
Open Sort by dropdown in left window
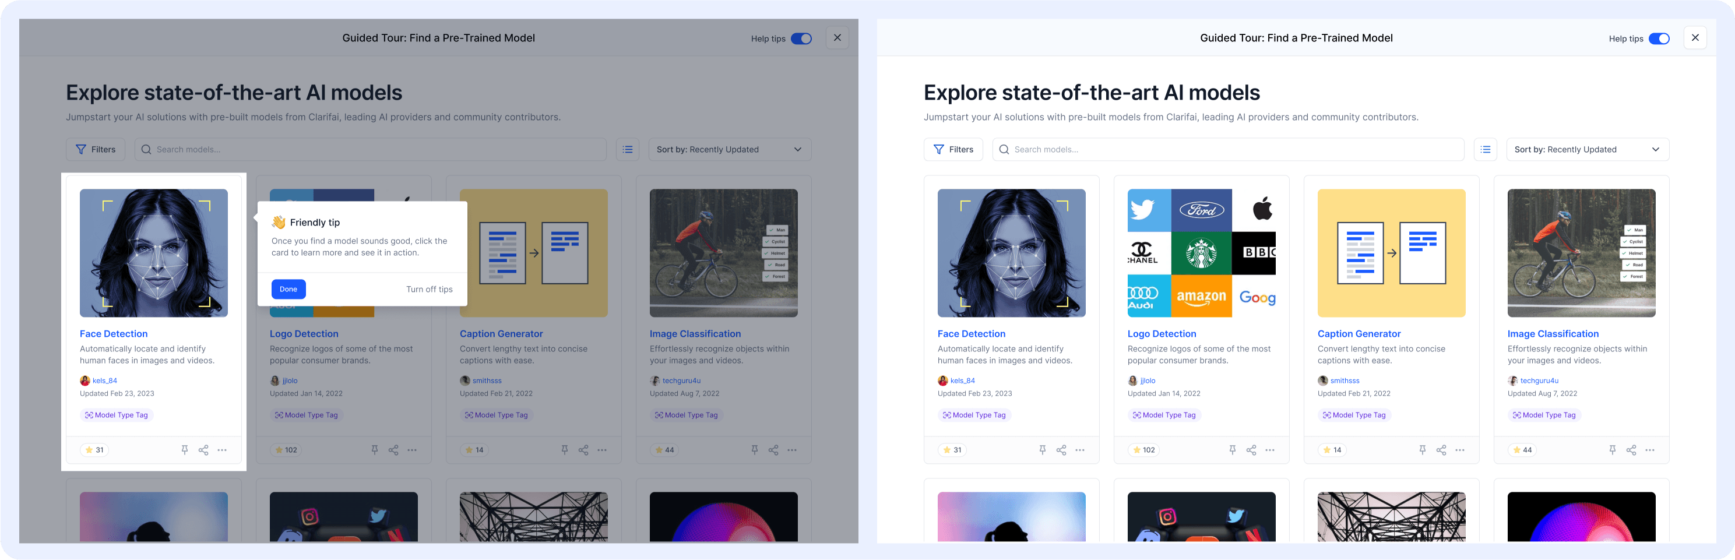tap(730, 149)
